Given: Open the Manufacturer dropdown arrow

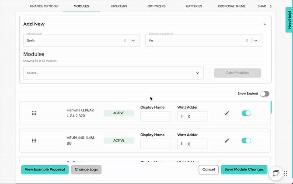Looking at the screenshot, I should (133, 40).
